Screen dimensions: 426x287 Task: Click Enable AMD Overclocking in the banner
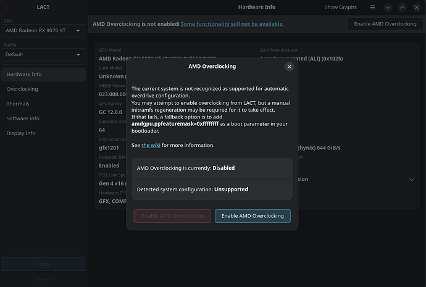(385, 24)
